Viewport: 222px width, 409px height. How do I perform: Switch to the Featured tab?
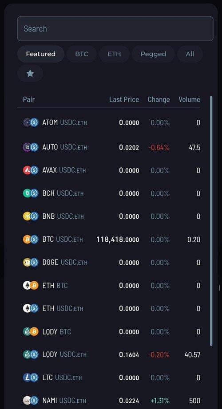pos(41,54)
